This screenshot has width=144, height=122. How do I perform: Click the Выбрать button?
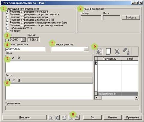point(131,17)
